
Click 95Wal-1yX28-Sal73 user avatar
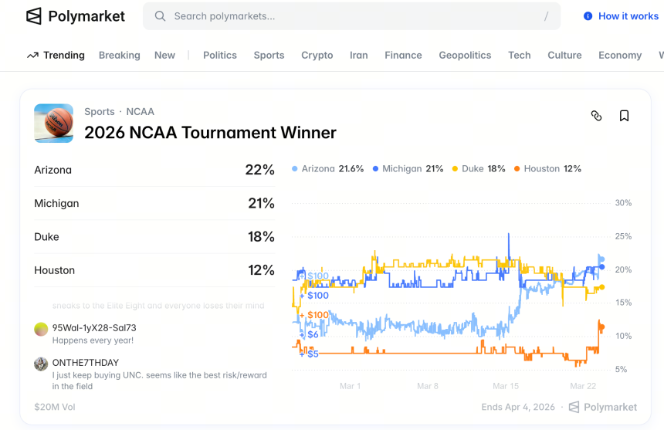pyautogui.click(x=41, y=329)
